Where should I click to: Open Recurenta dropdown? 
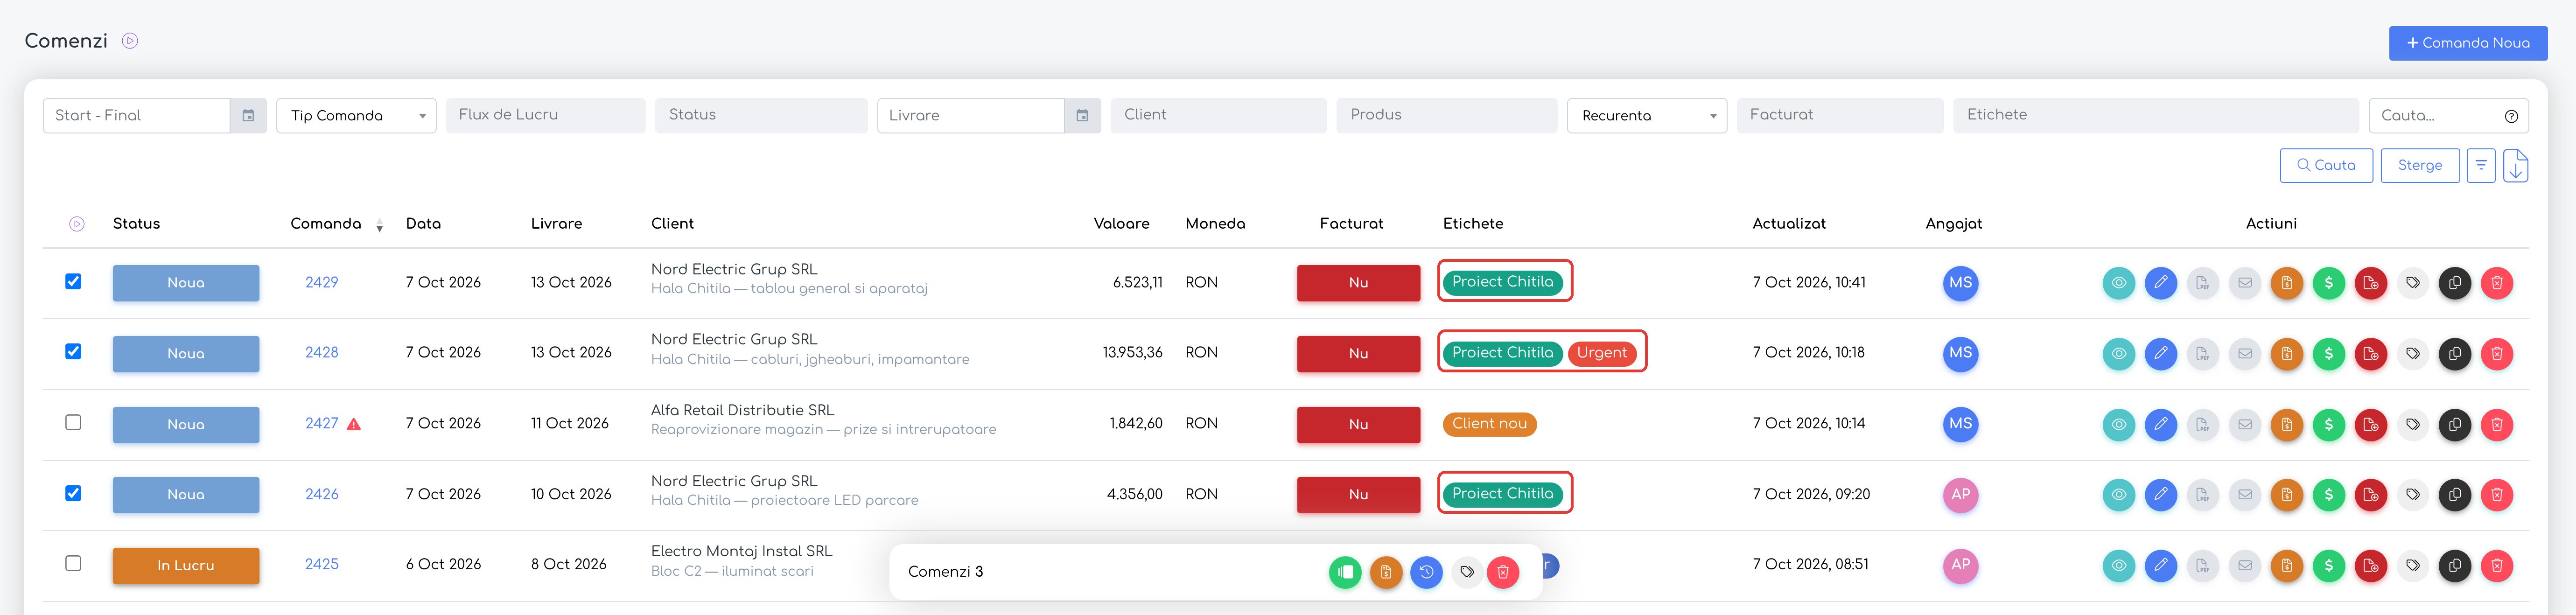[x=1646, y=116]
